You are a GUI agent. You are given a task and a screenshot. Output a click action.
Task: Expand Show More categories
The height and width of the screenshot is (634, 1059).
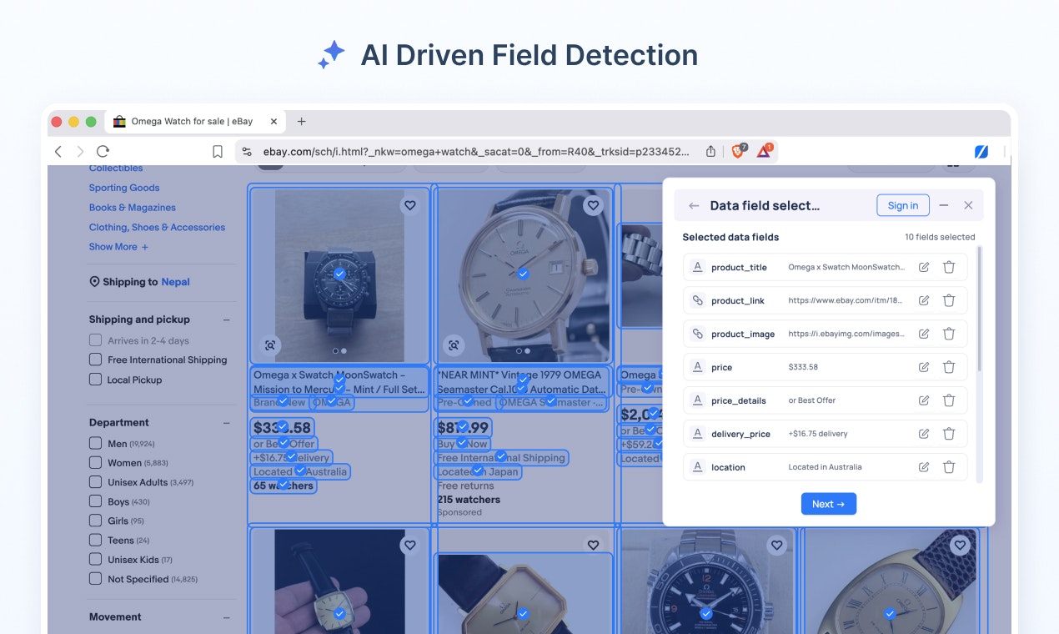(x=118, y=247)
